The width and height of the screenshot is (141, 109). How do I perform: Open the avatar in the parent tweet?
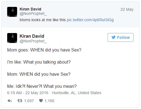[x=12, y=12]
